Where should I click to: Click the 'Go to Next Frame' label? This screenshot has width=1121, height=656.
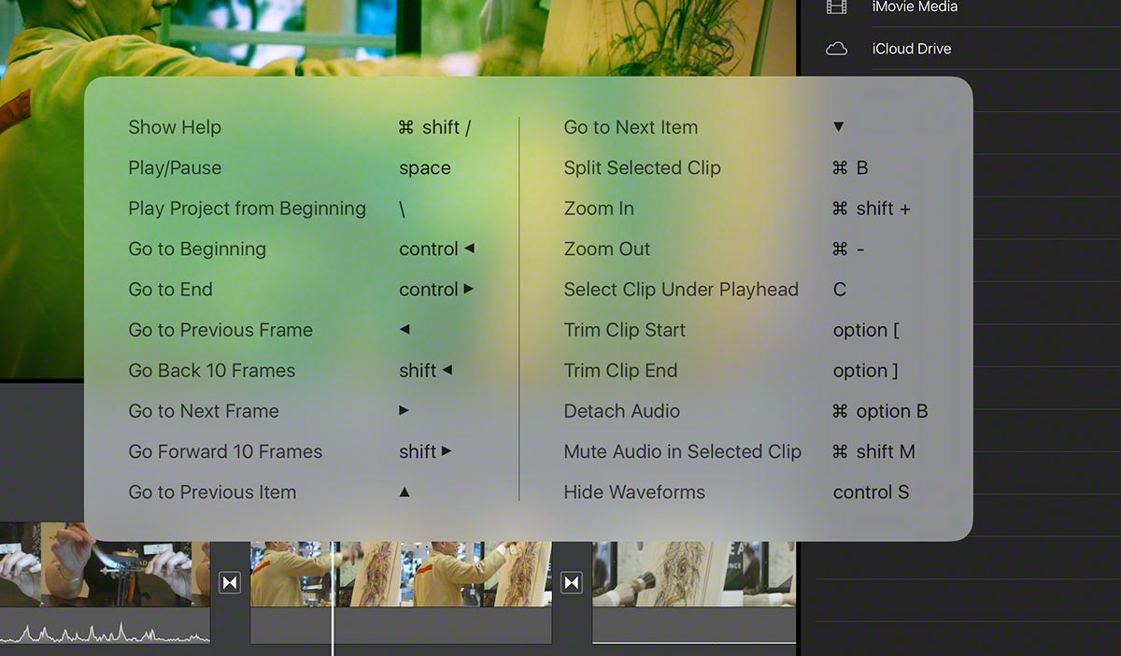(204, 411)
